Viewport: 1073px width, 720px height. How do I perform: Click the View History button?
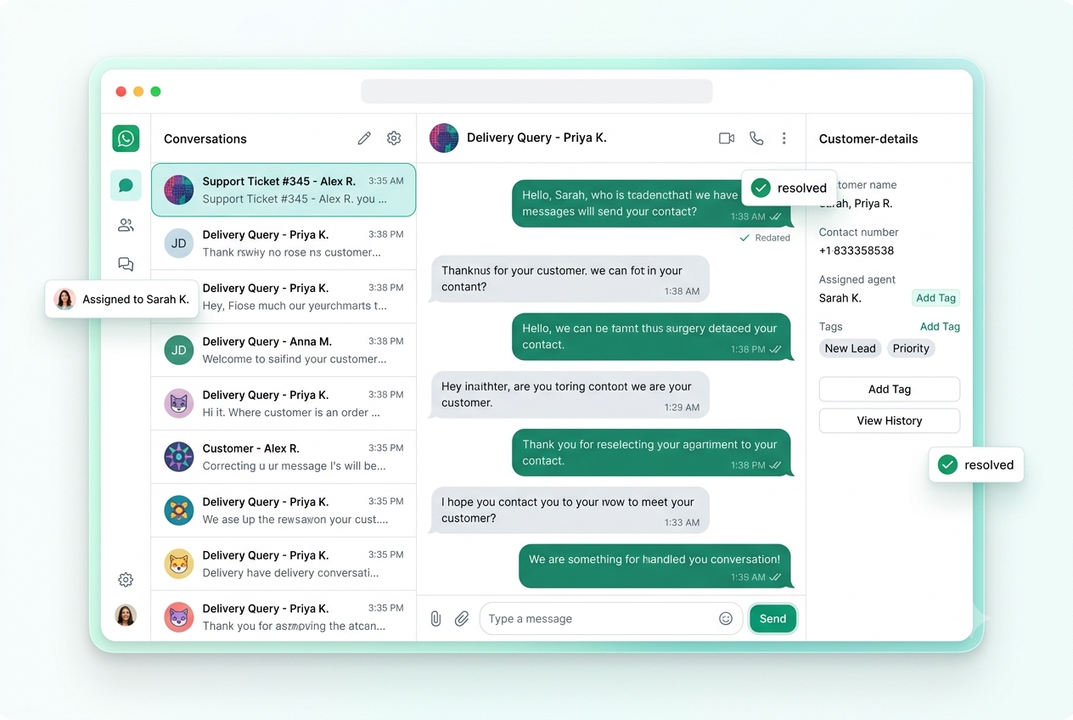[890, 420]
